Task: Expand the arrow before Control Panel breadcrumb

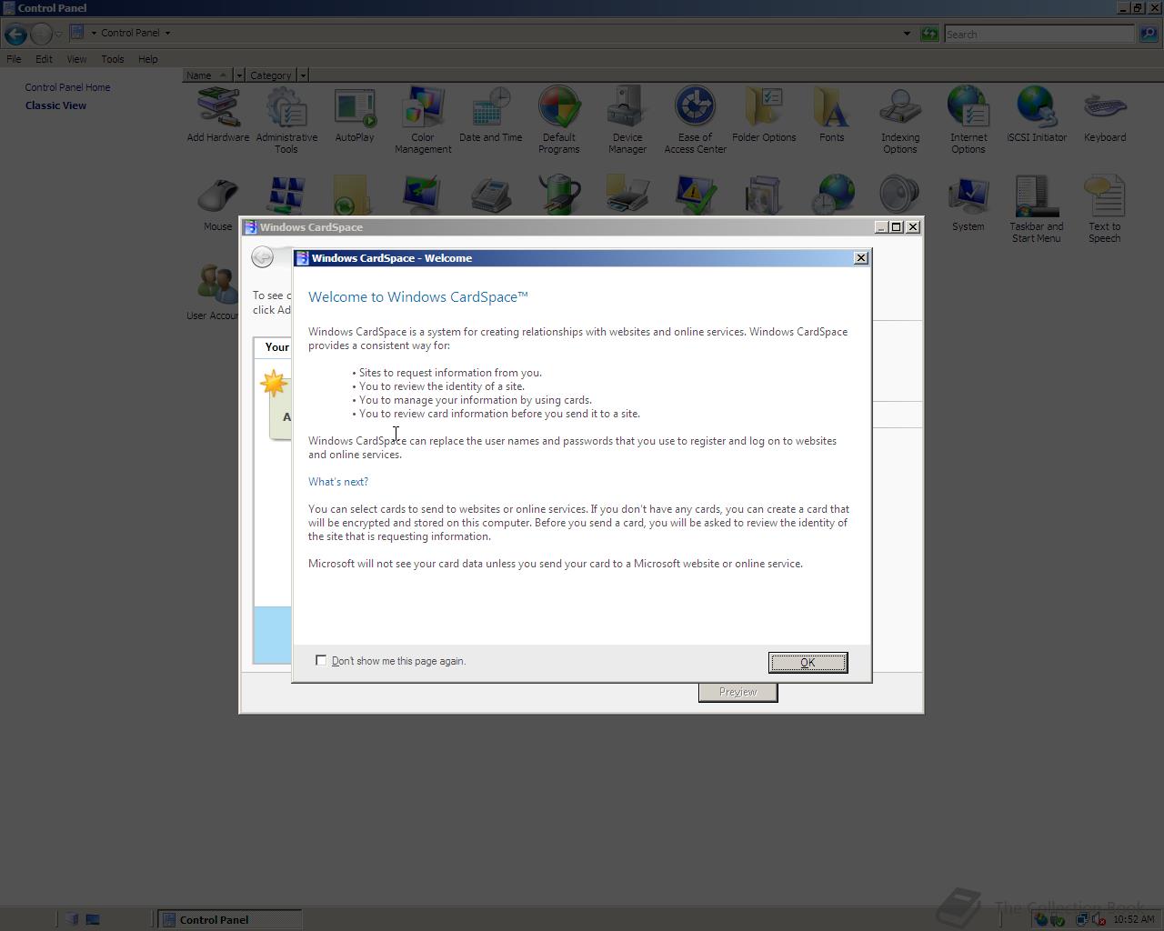Action: tap(94, 33)
